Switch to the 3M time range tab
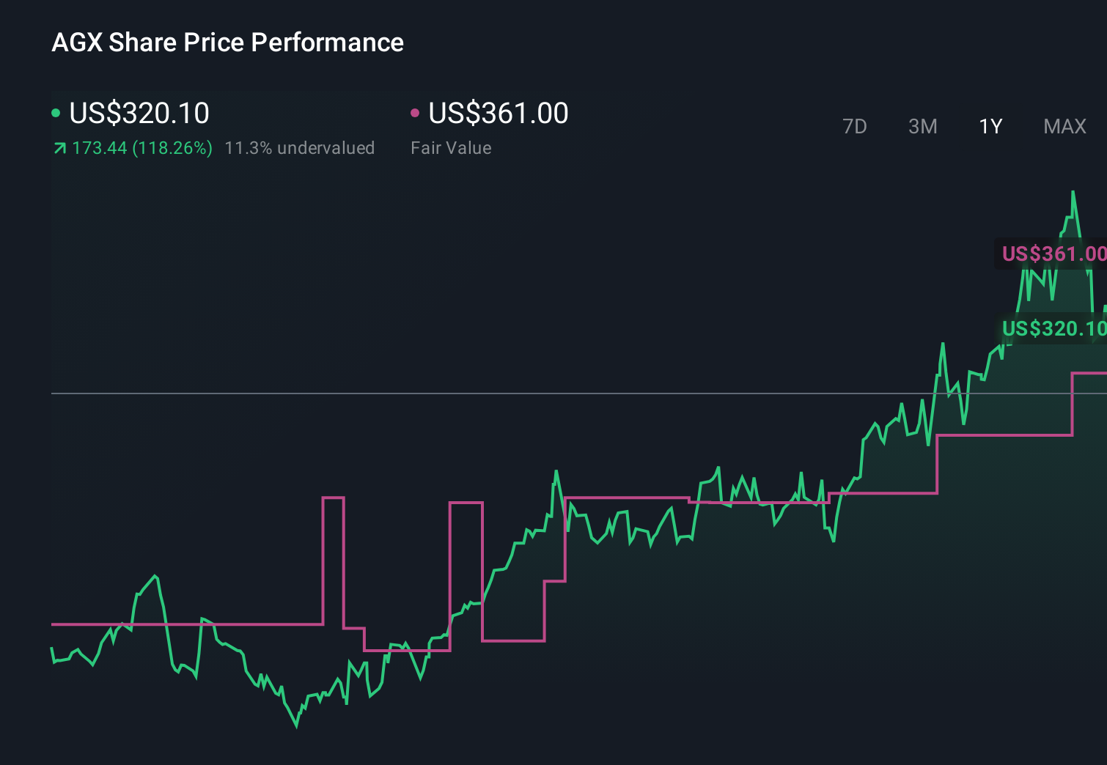Image resolution: width=1107 pixels, height=765 pixels. click(x=922, y=126)
